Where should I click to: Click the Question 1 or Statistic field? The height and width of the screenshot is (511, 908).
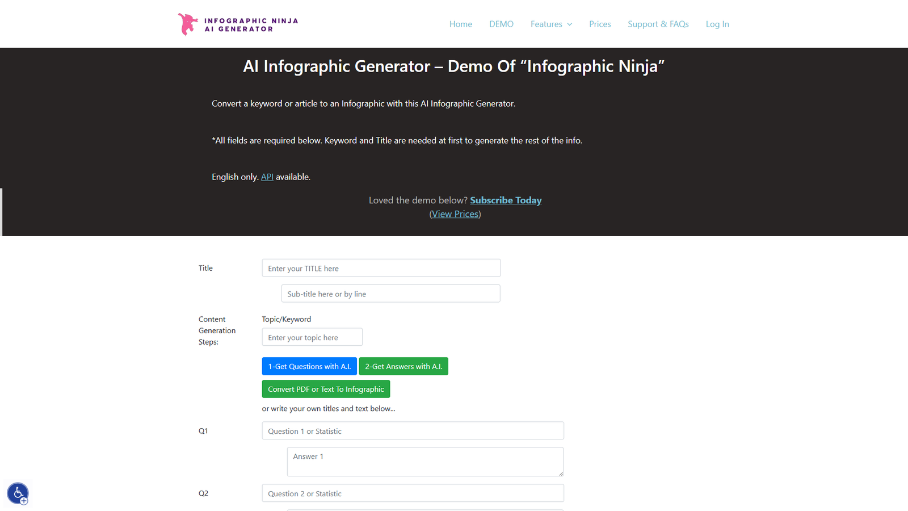tap(413, 430)
